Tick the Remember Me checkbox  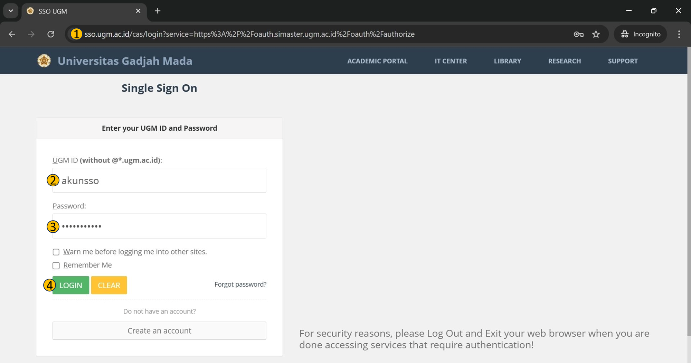(x=56, y=266)
